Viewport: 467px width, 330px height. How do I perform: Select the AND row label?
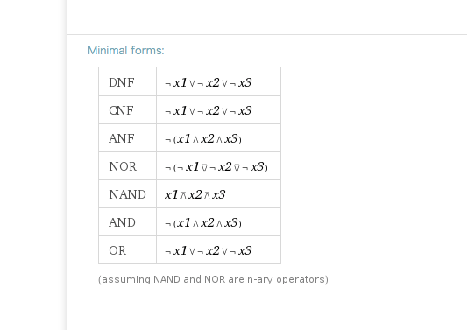(123, 222)
